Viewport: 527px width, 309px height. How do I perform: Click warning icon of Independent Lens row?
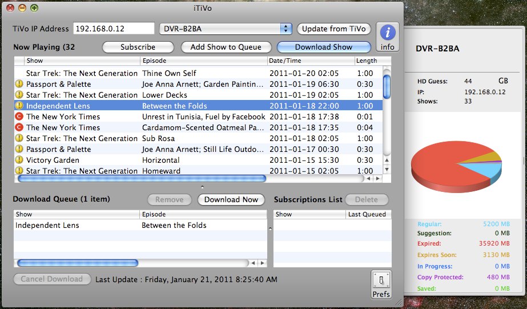click(19, 106)
